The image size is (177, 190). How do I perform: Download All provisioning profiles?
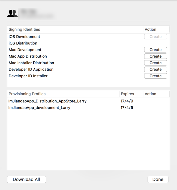click(26, 179)
